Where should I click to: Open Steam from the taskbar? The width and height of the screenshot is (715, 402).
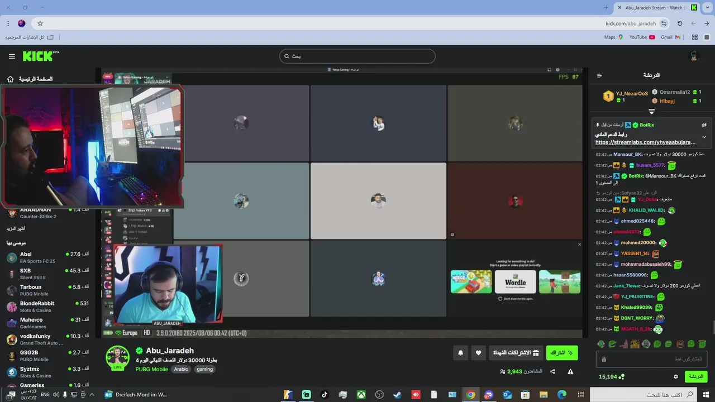[x=397, y=395]
